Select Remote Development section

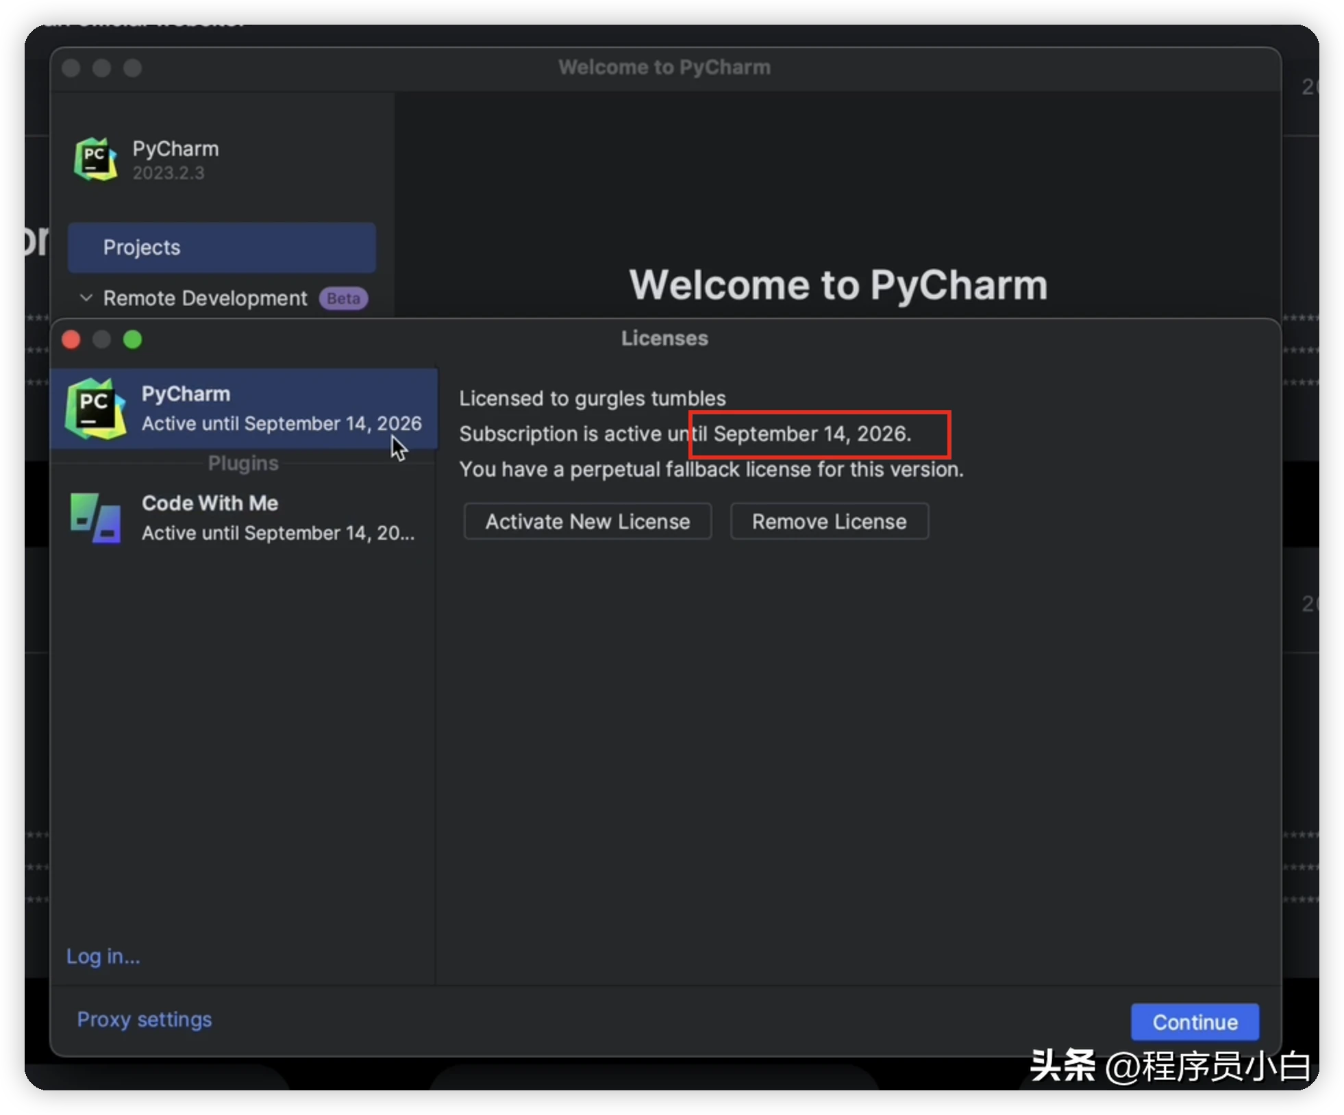point(205,299)
